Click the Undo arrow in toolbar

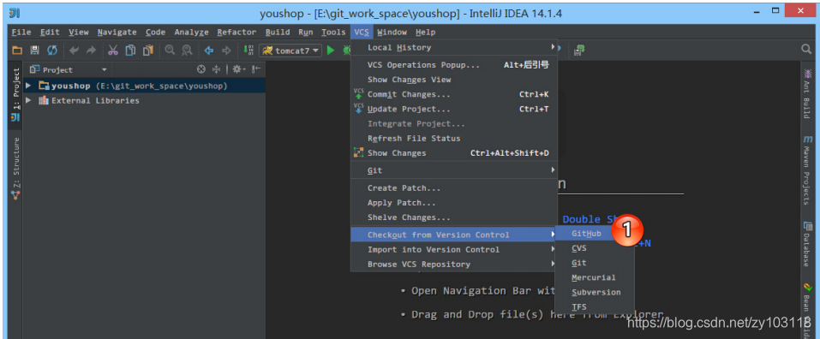tap(74, 51)
